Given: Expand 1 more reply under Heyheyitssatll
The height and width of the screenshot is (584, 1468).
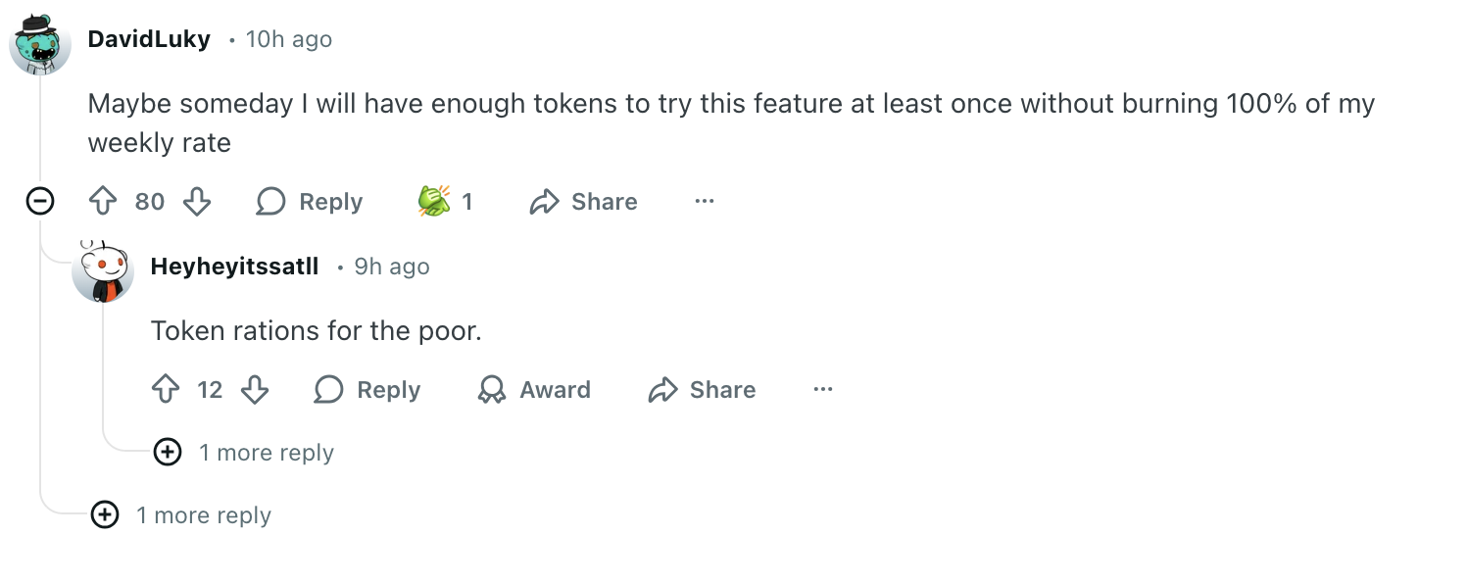Looking at the screenshot, I should click(x=169, y=453).
